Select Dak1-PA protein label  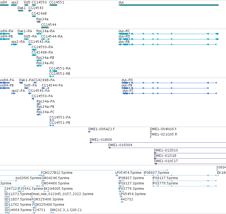(x=26, y=80)
